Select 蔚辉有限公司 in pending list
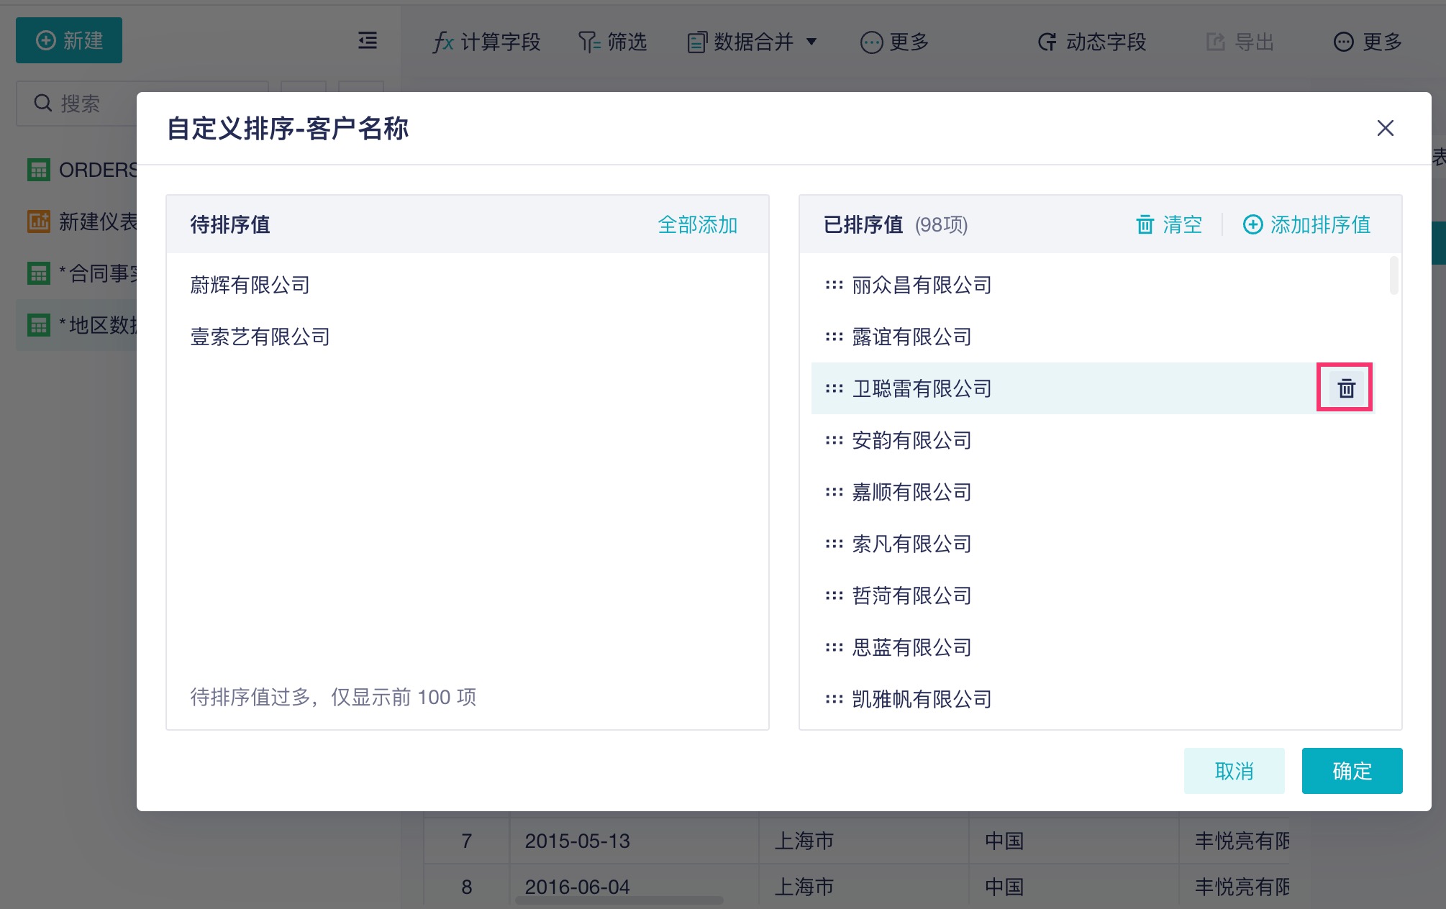The image size is (1446, 909). (250, 286)
